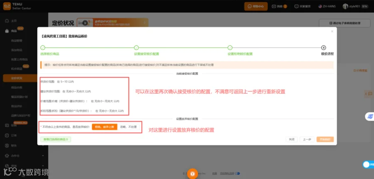Click the orange floating T button
This screenshot has width=374, height=179.
[x=192, y=174]
